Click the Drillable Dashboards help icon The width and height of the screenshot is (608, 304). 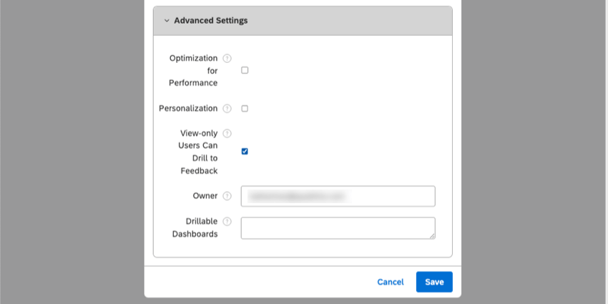227,221
